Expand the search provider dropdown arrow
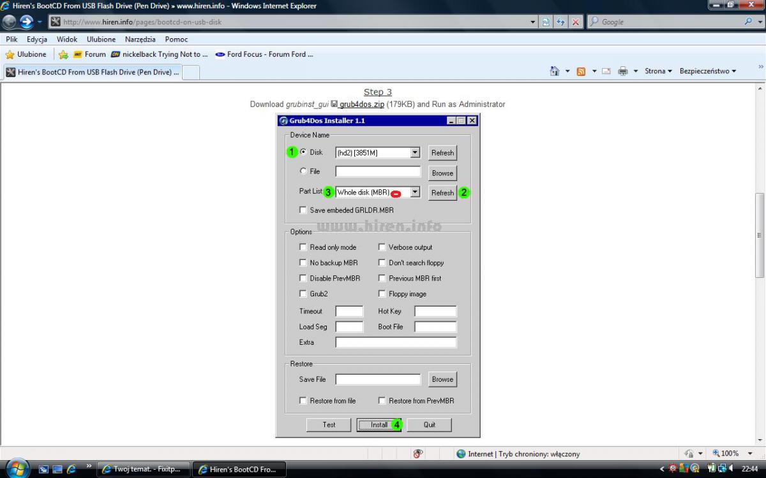The image size is (766, 478). pyautogui.click(x=760, y=22)
